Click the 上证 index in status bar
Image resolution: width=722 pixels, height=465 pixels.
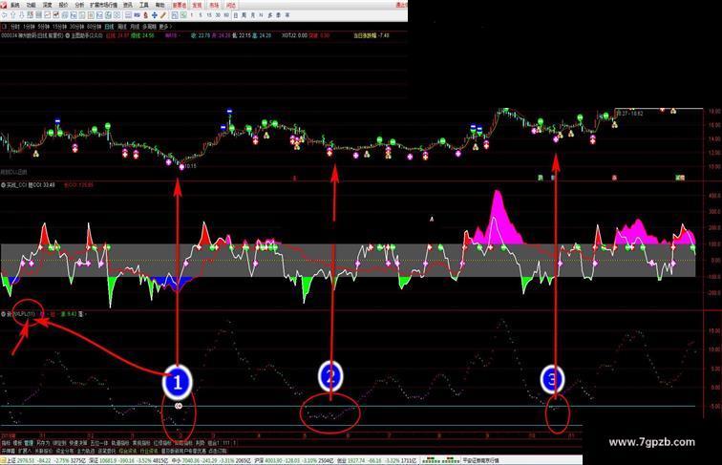click(47, 460)
